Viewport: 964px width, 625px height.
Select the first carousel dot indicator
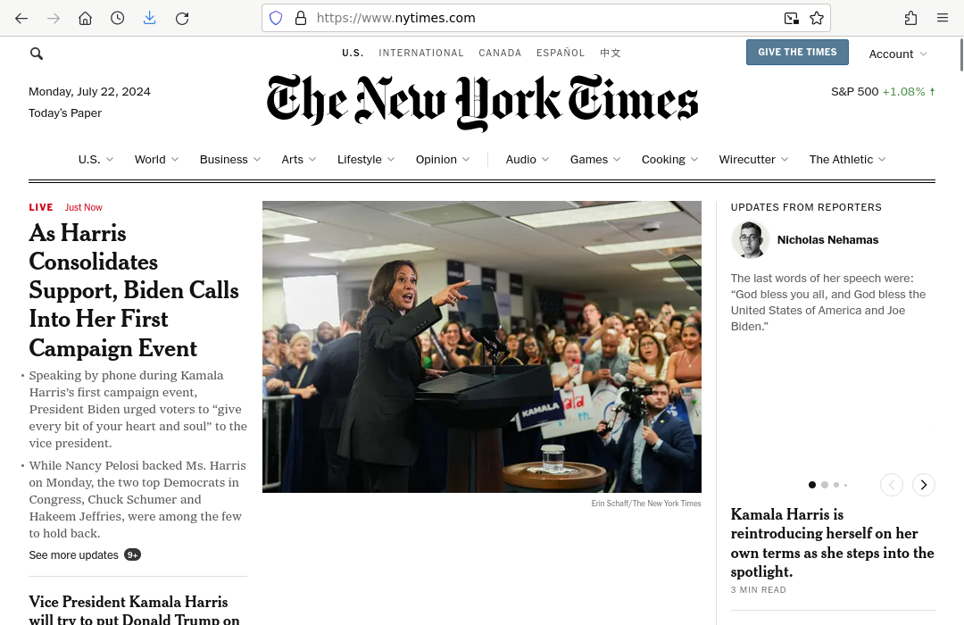click(x=812, y=485)
